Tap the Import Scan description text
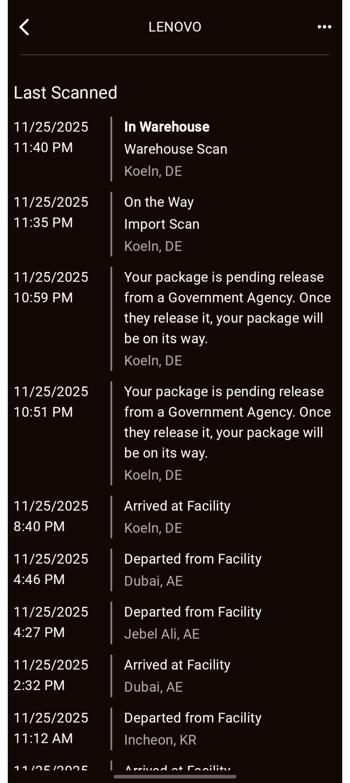350x783 pixels. coord(162,224)
